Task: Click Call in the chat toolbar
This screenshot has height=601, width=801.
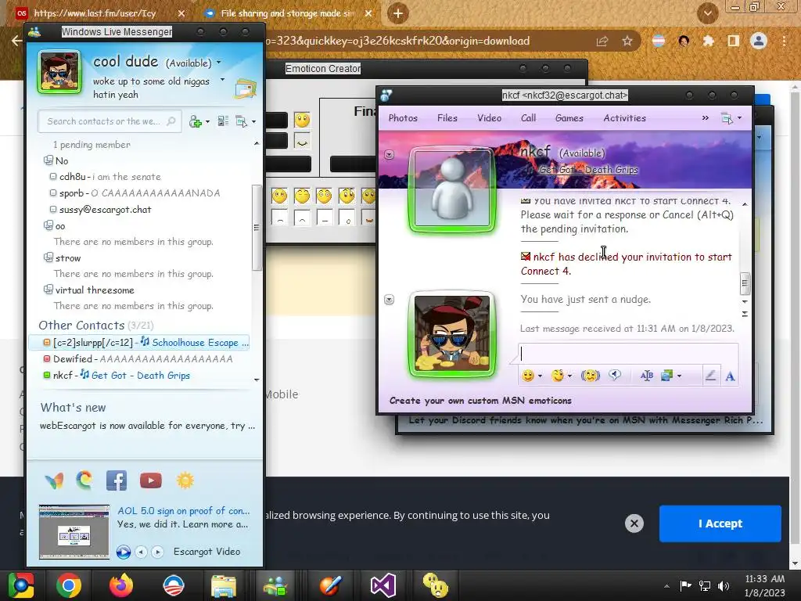Action: [x=528, y=118]
